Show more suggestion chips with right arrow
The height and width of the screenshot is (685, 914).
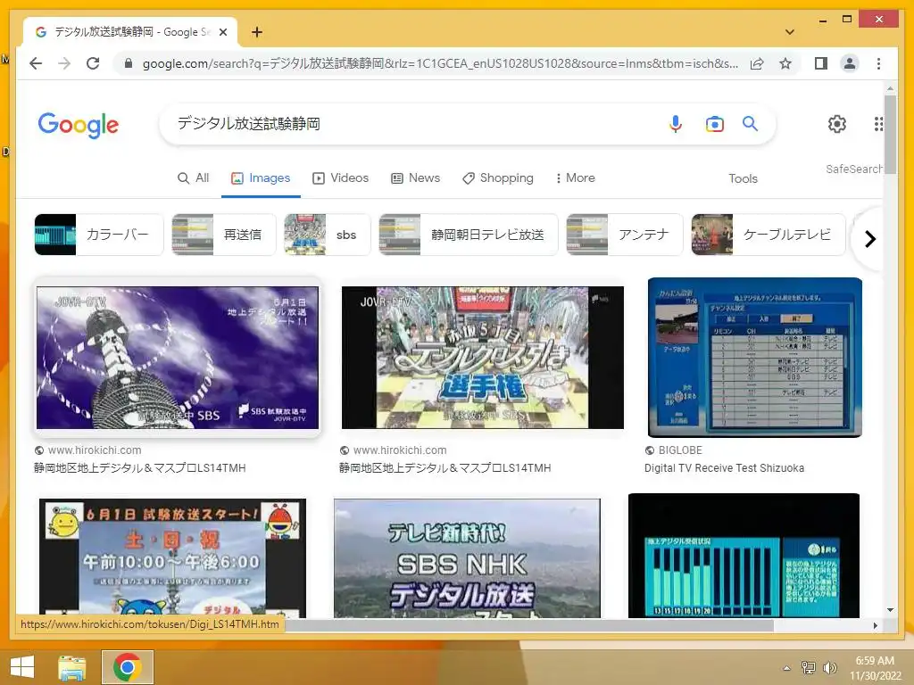869,239
